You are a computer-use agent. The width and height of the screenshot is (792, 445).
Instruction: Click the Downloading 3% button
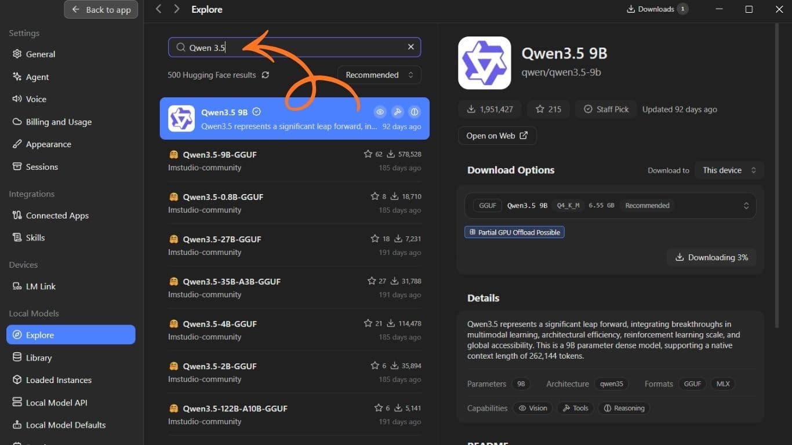tap(711, 257)
